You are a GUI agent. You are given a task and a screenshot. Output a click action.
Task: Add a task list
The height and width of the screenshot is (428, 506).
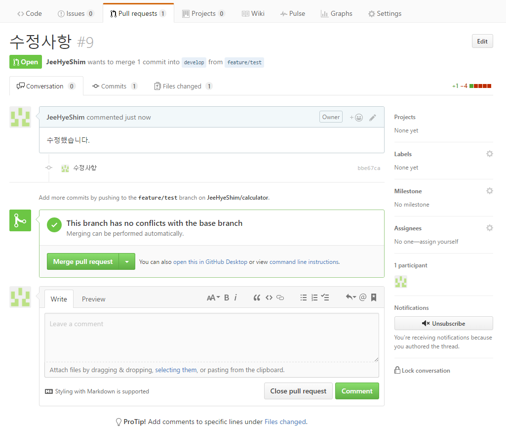click(x=325, y=298)
